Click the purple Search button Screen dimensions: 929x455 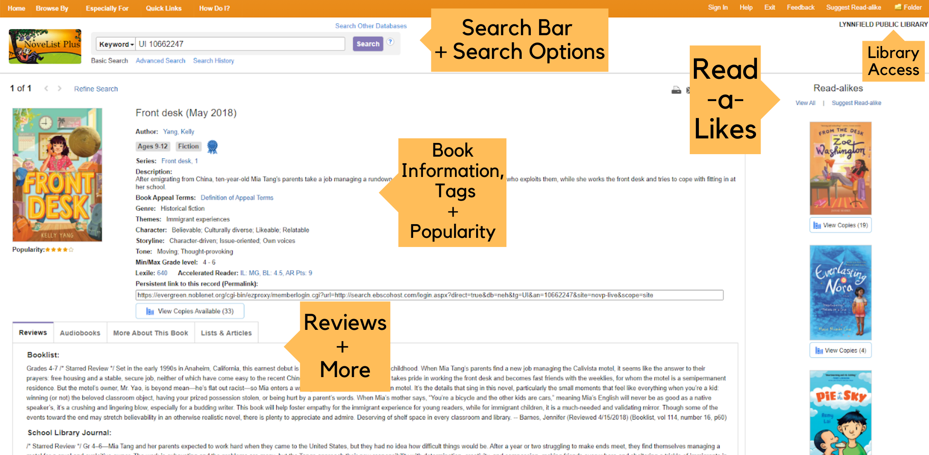[x=368, y=44]
